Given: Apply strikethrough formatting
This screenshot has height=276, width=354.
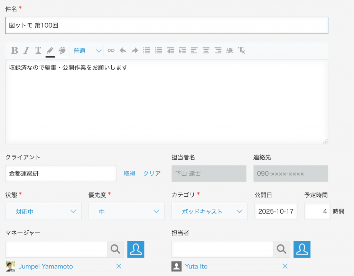Looking at the screenshot, I should [x=230, y=51].
